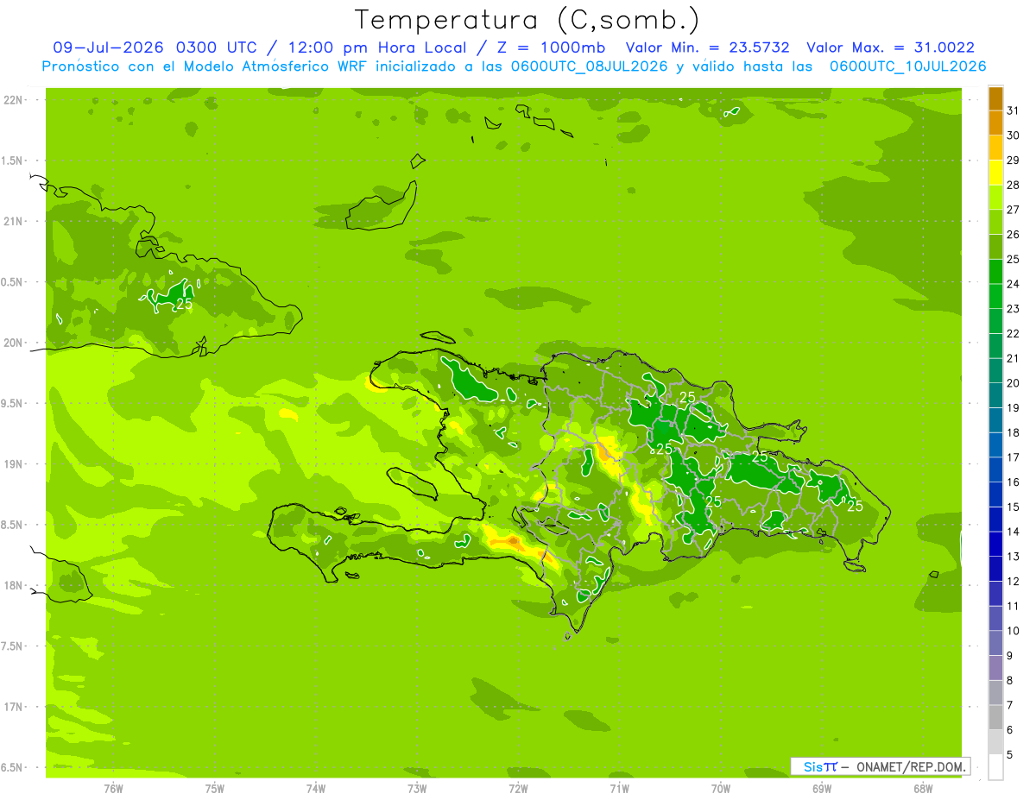Click the '25' contour label over Cuba
The image size is (1036, 800).
pyautogui.click(x=185, y=304)
